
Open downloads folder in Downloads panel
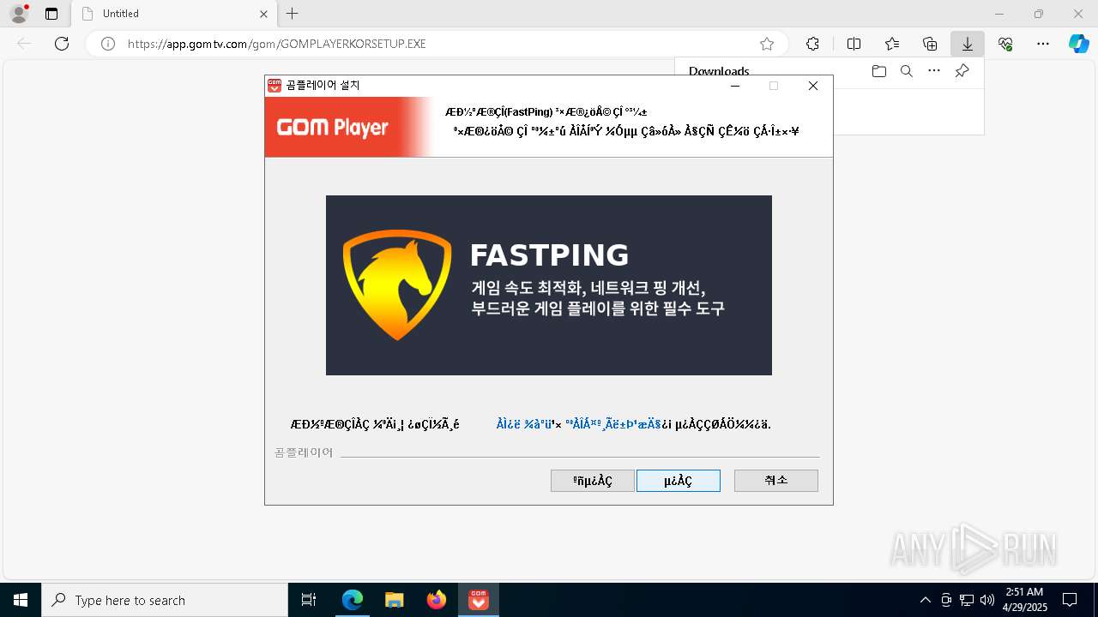coord(878,71)
